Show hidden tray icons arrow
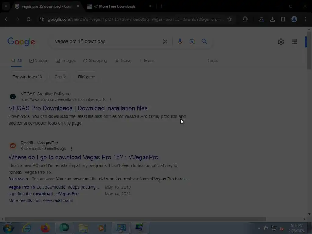Image resolution: width=312 pixels, height=234 pixels. [x=259, y=228]
